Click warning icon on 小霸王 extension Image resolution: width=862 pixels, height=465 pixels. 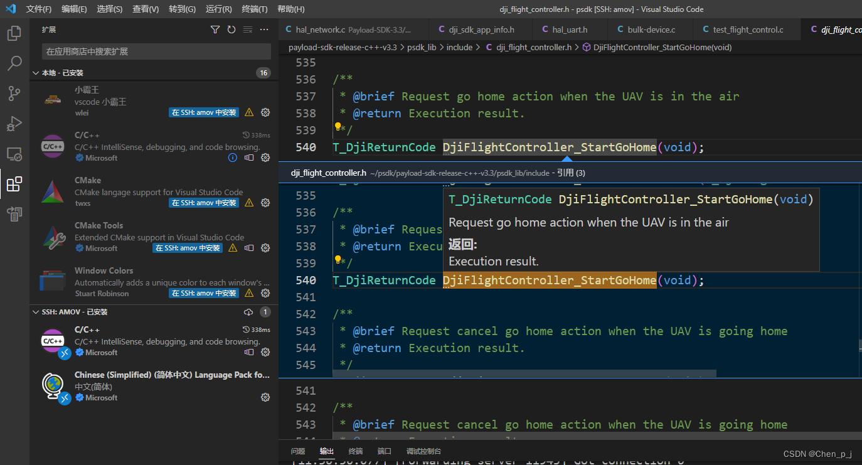click(249, 112)
